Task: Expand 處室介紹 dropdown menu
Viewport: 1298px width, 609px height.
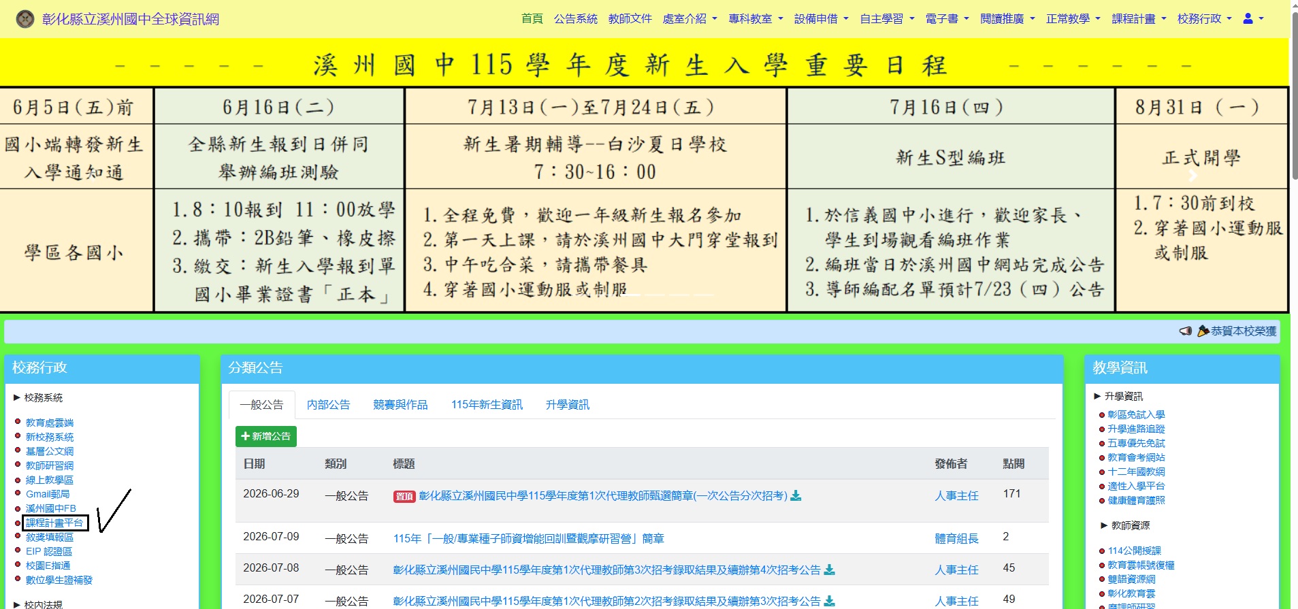Action: (689, 19)
